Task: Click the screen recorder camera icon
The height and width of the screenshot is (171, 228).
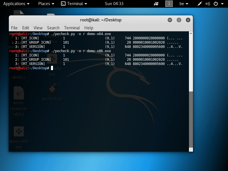Action: pos(156,4)
